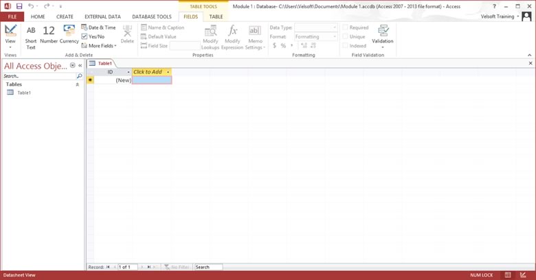Click the Undo arrow icon

tap(31, 6)
